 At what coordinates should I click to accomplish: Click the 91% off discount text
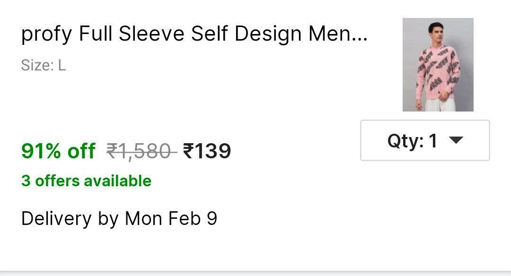pos(58,151)
